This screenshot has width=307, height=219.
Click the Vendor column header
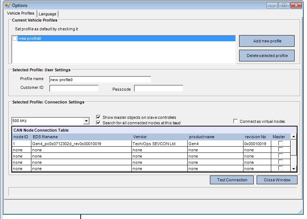tap(140, 137)
